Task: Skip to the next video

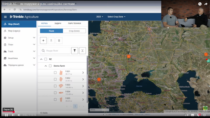Action: 13,115
